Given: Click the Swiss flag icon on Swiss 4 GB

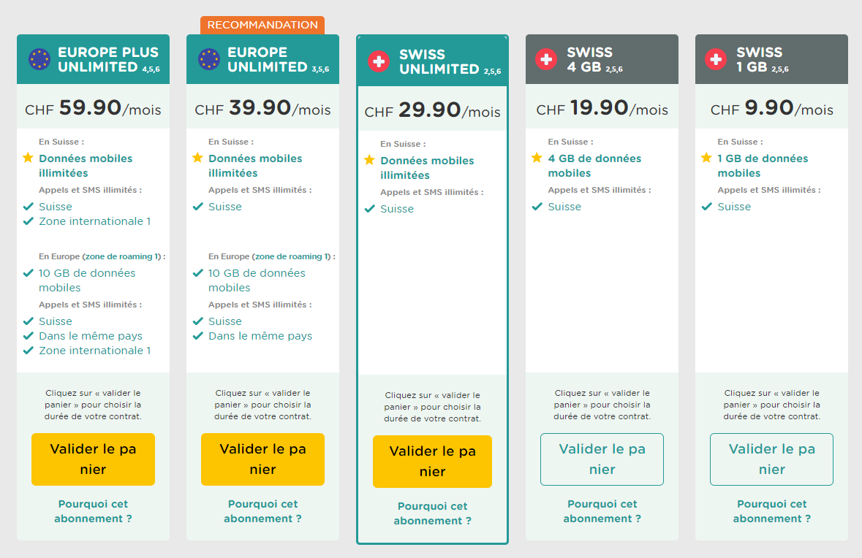Looking at the screenshot, I should (x=546, y=59).
